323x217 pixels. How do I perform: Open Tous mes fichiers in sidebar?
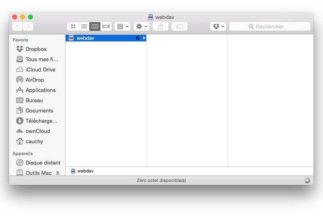click(x=37, y=60)
